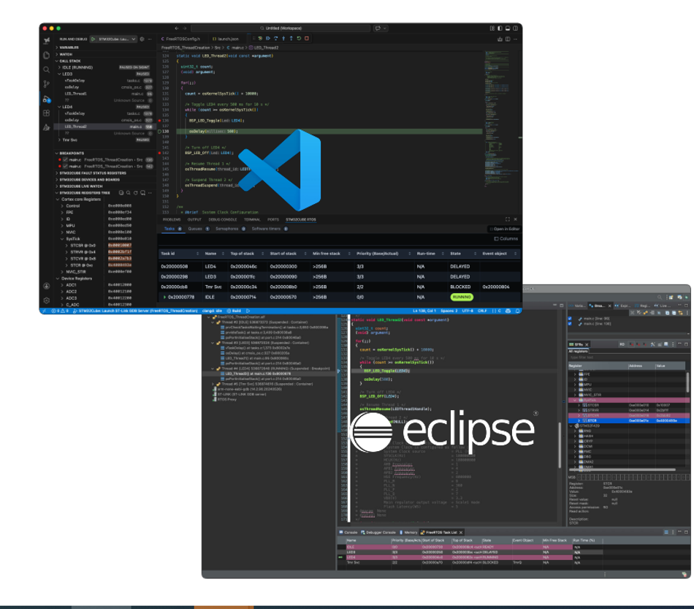Expand Tmr Svc thread in call stack
Screen dimensions: 694x609
click(x=59, y=140)
